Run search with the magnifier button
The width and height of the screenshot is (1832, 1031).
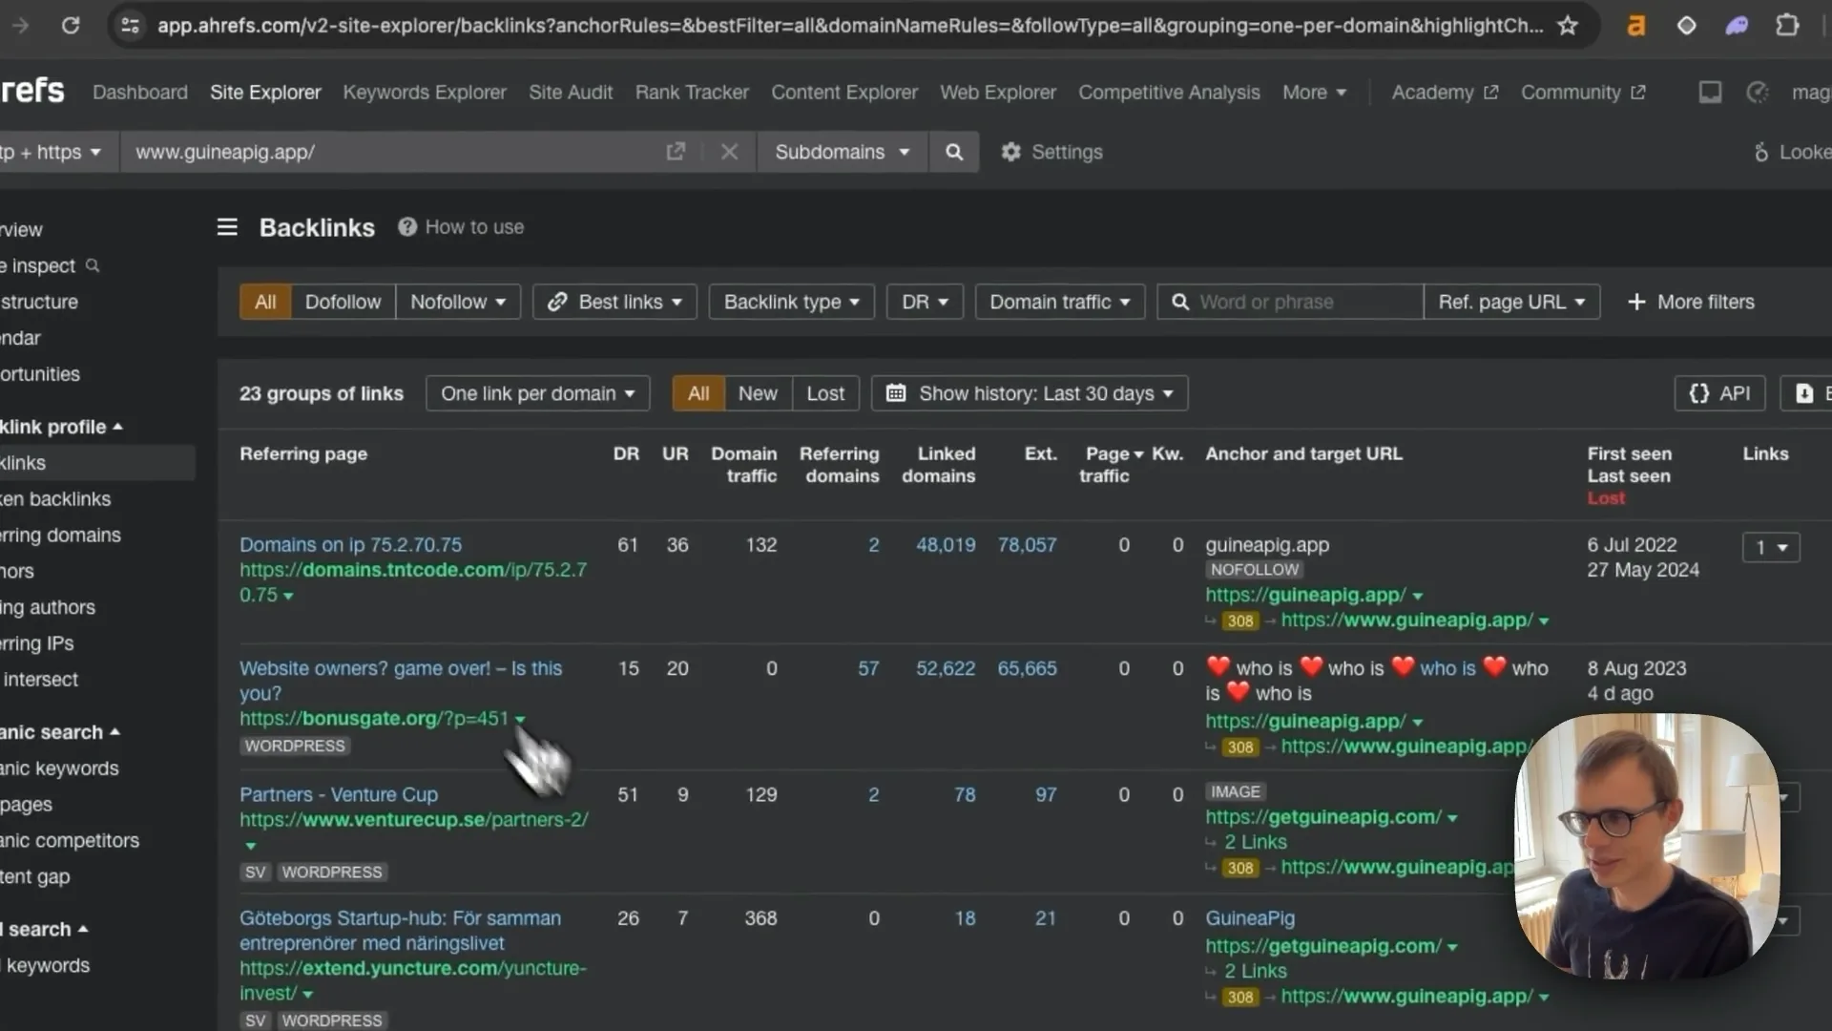click(x=953, y=152)
